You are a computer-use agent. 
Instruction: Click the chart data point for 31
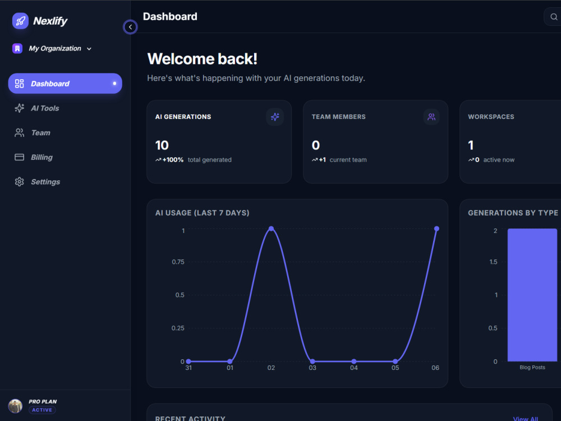click(188, 361)
